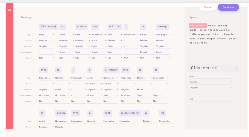Open the Constituants dropdown under 'Allemagne'

pyautogui.click(x=111, y=95)
